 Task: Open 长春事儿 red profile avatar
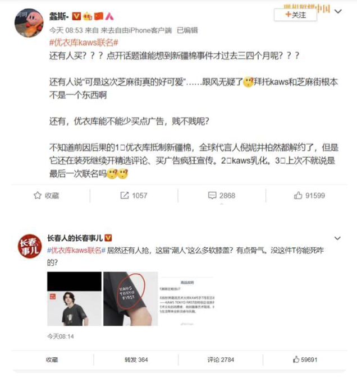[x=30, y=246]
